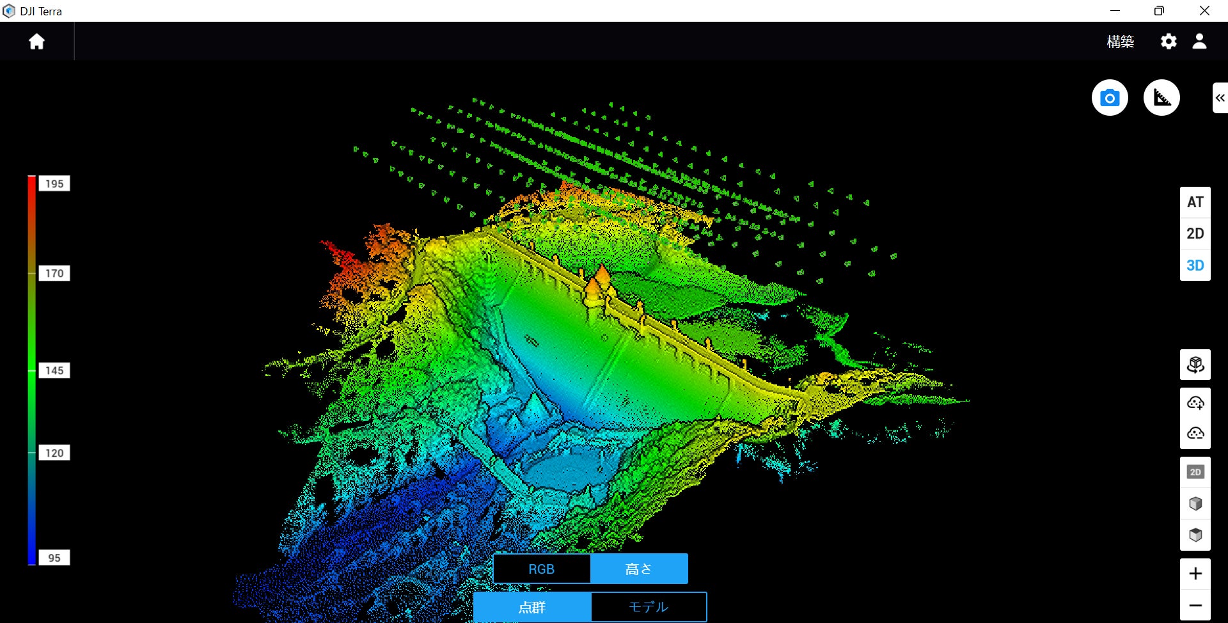The image size is (1228, 623).
Task: Select the upper cube view icon
Action: (x=1195, y=503)
